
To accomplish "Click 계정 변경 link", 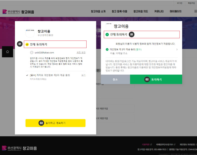I will click(81, 52).
